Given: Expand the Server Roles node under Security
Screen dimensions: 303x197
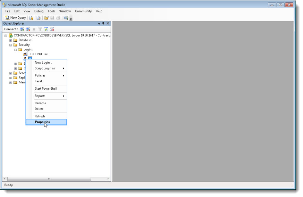Looking at the screenshot, I should coord(16,64).
